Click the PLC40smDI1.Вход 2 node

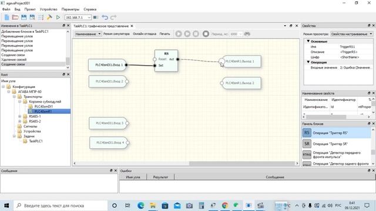tap(109, 81)
